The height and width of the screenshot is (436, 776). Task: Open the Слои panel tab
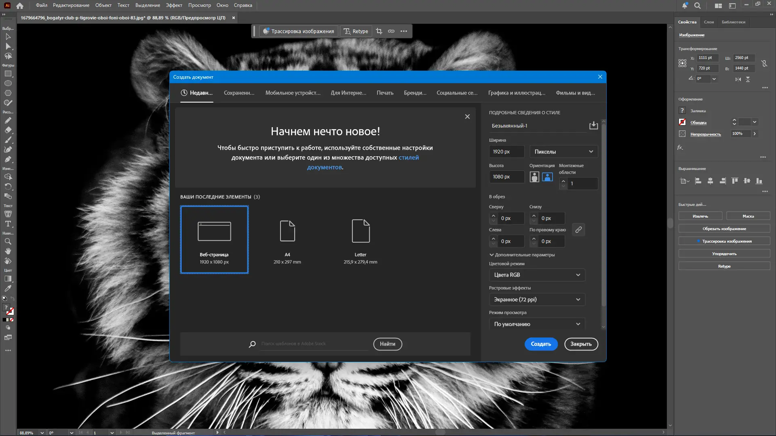(709, 22)
